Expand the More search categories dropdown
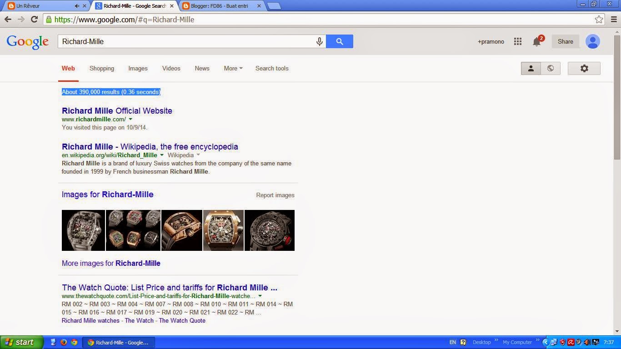The width and height of the screenshot is (621, 349). pyautogui.click(x=233, y=68)
